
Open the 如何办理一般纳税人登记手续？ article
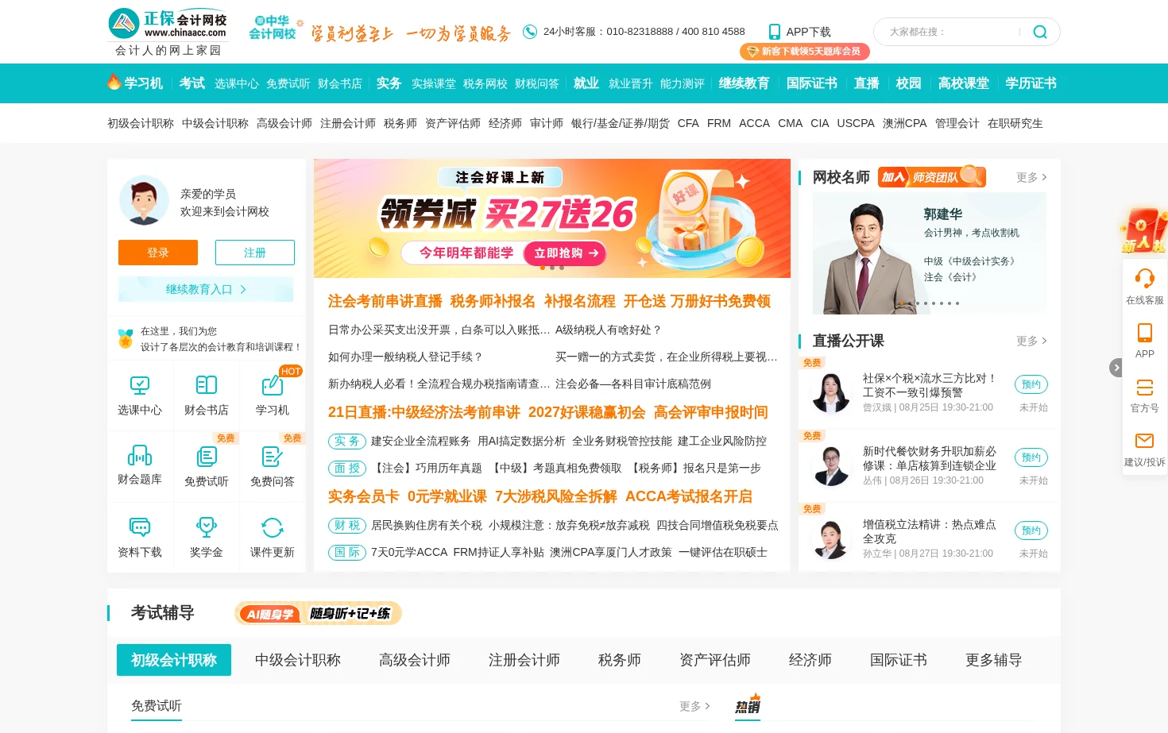tap(405, 357)
